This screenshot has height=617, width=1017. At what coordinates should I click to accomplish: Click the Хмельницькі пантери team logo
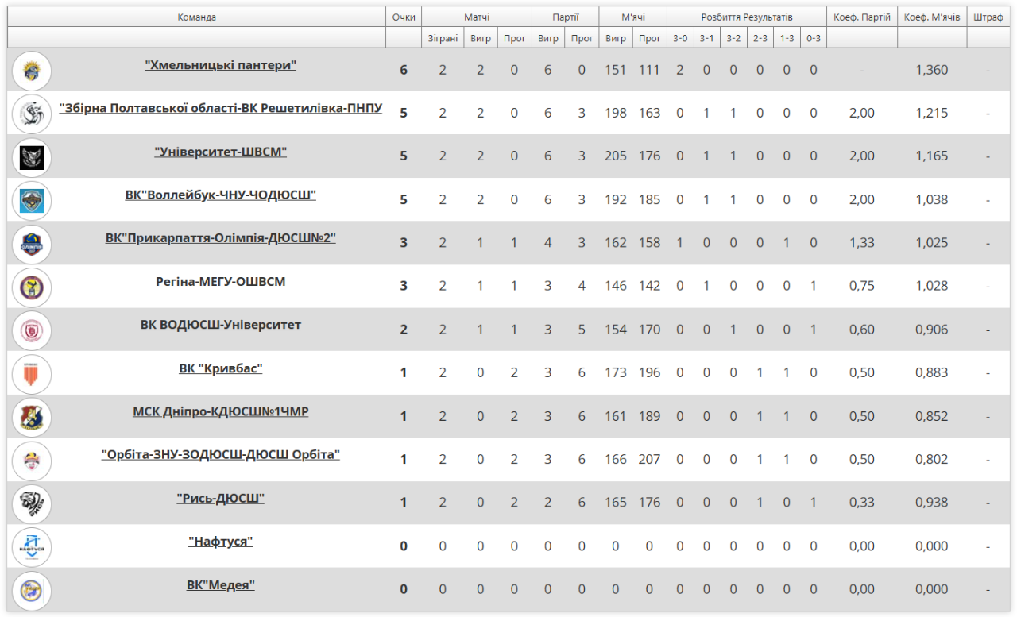32,70
